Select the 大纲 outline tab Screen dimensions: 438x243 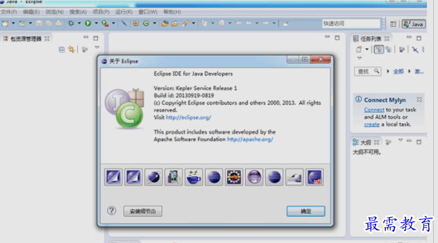(x=365, y=143)
